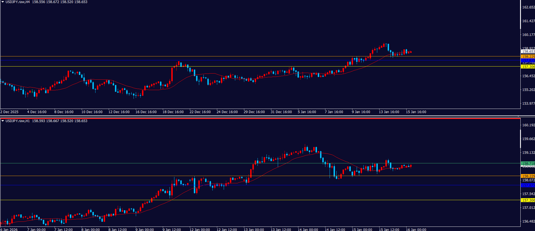Open the dropdown arrow beside USDJPY.raw,H4 title
535x231 pixels.
coord(3,2)
